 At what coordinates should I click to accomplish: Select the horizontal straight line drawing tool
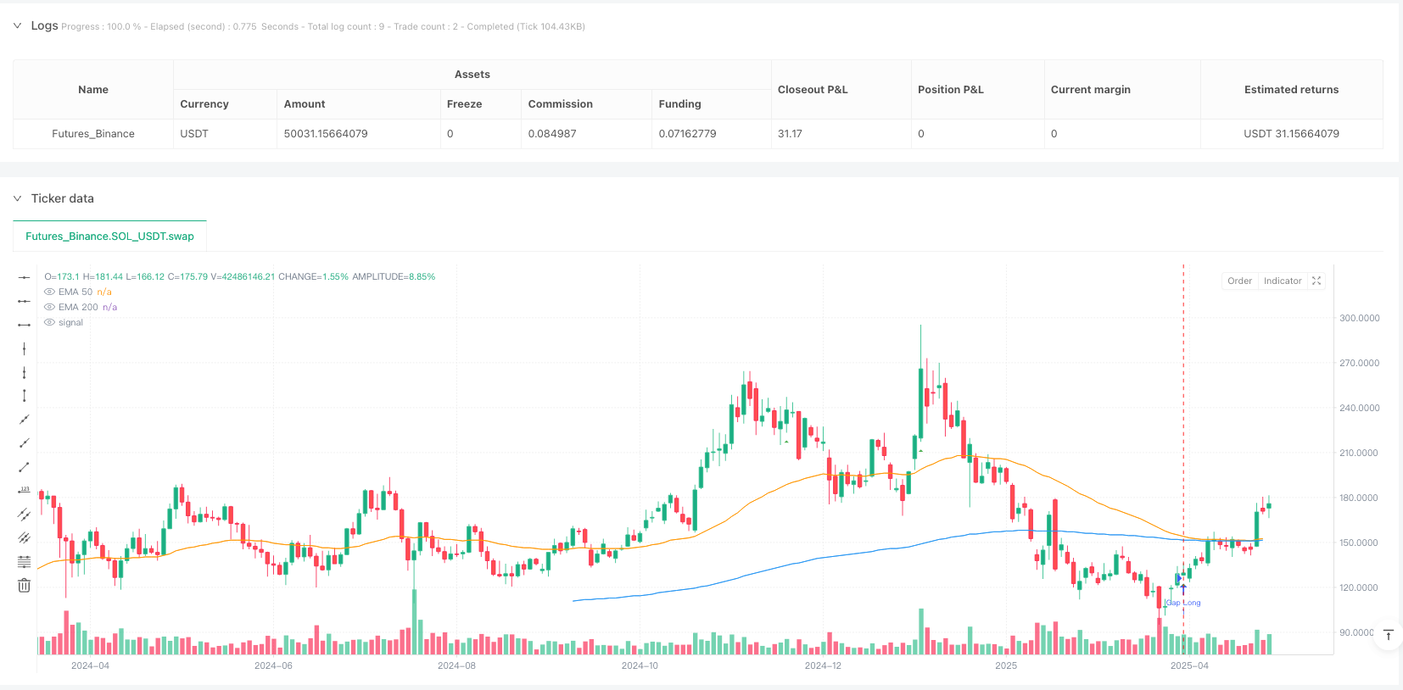point(24,277)
